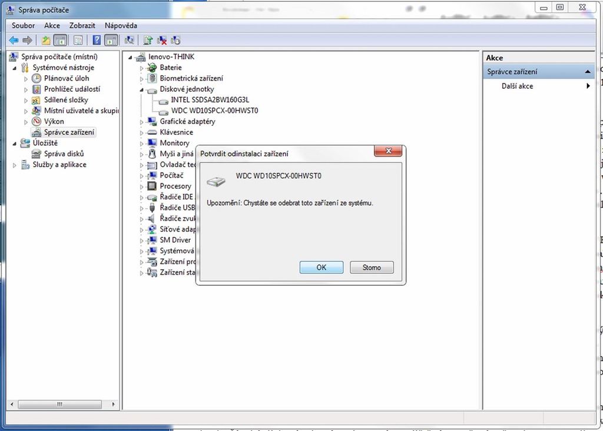Click the Up one level folder icon
Screen dimensions: 603x431
click(45, 40)
